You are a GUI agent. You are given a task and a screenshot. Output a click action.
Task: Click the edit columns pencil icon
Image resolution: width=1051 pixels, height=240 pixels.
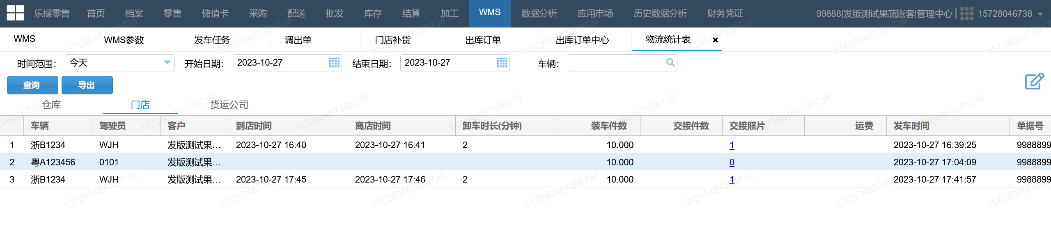point(1034,81)
